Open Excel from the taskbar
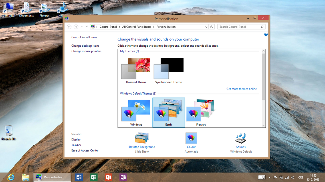 coord(94,177)
